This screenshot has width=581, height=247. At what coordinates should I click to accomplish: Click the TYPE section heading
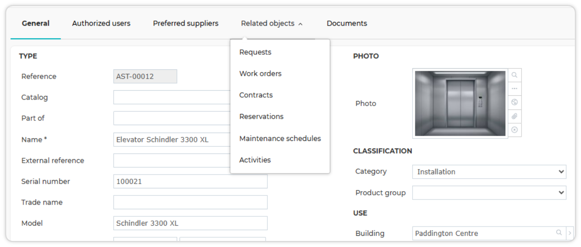point(28,56)
